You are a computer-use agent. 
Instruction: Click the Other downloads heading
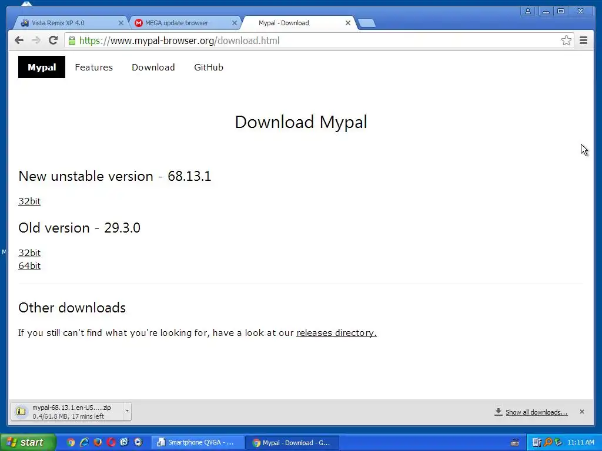click(x=72, y=308)
